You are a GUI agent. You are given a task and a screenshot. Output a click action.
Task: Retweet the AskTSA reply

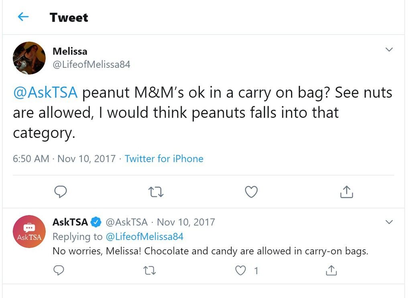click(x=150, y=270)
